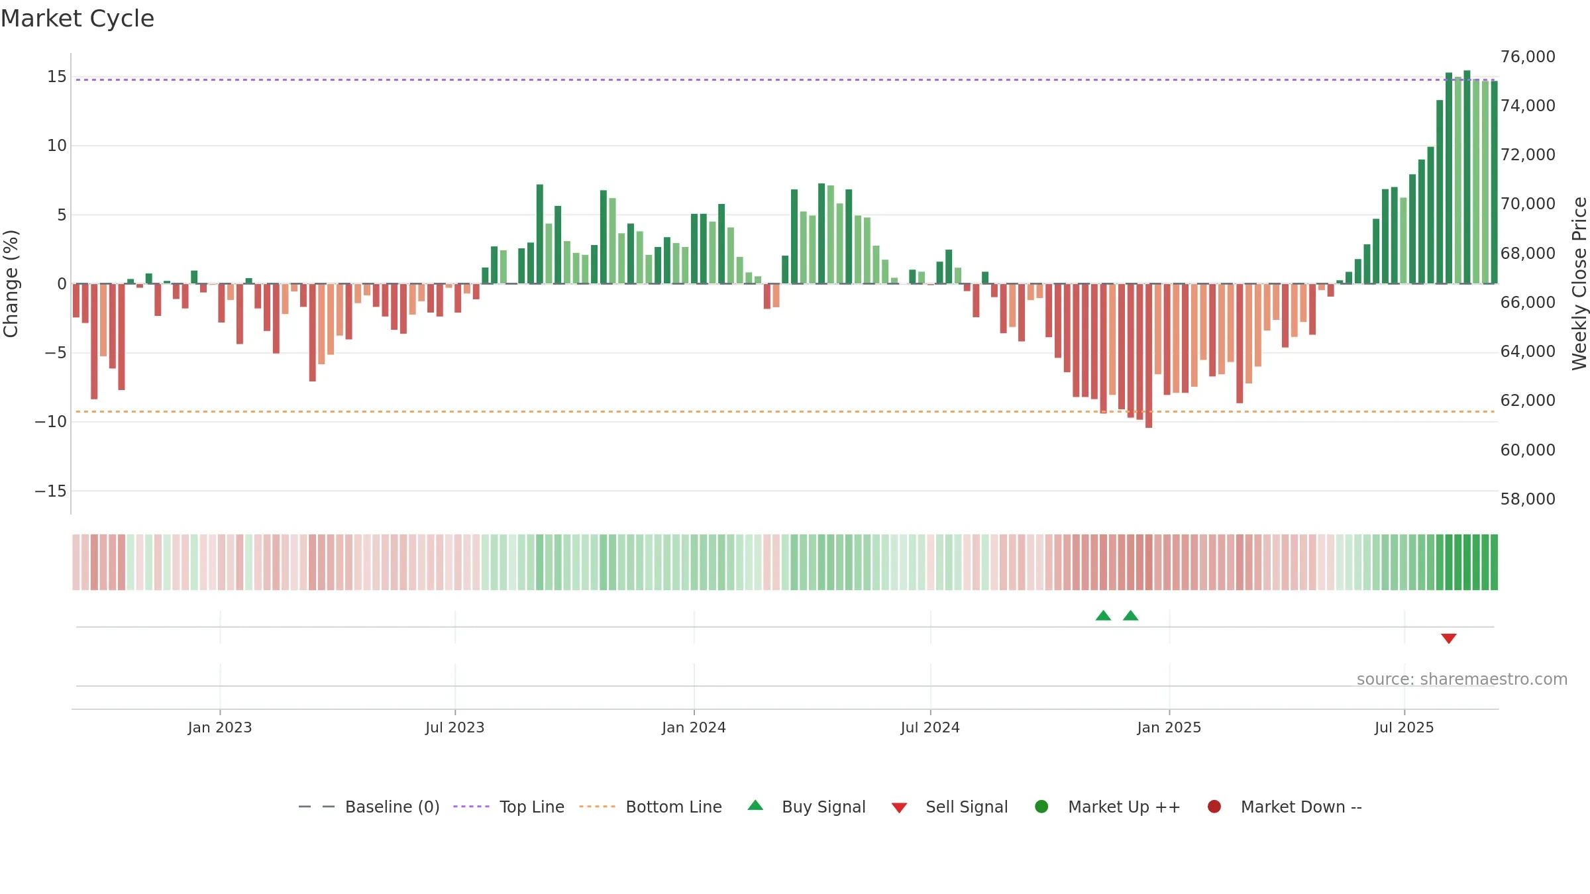The image size is (1590, 894).
Task: Click the gray dashed Baseline legend swatch
Action: coord(317,807)
